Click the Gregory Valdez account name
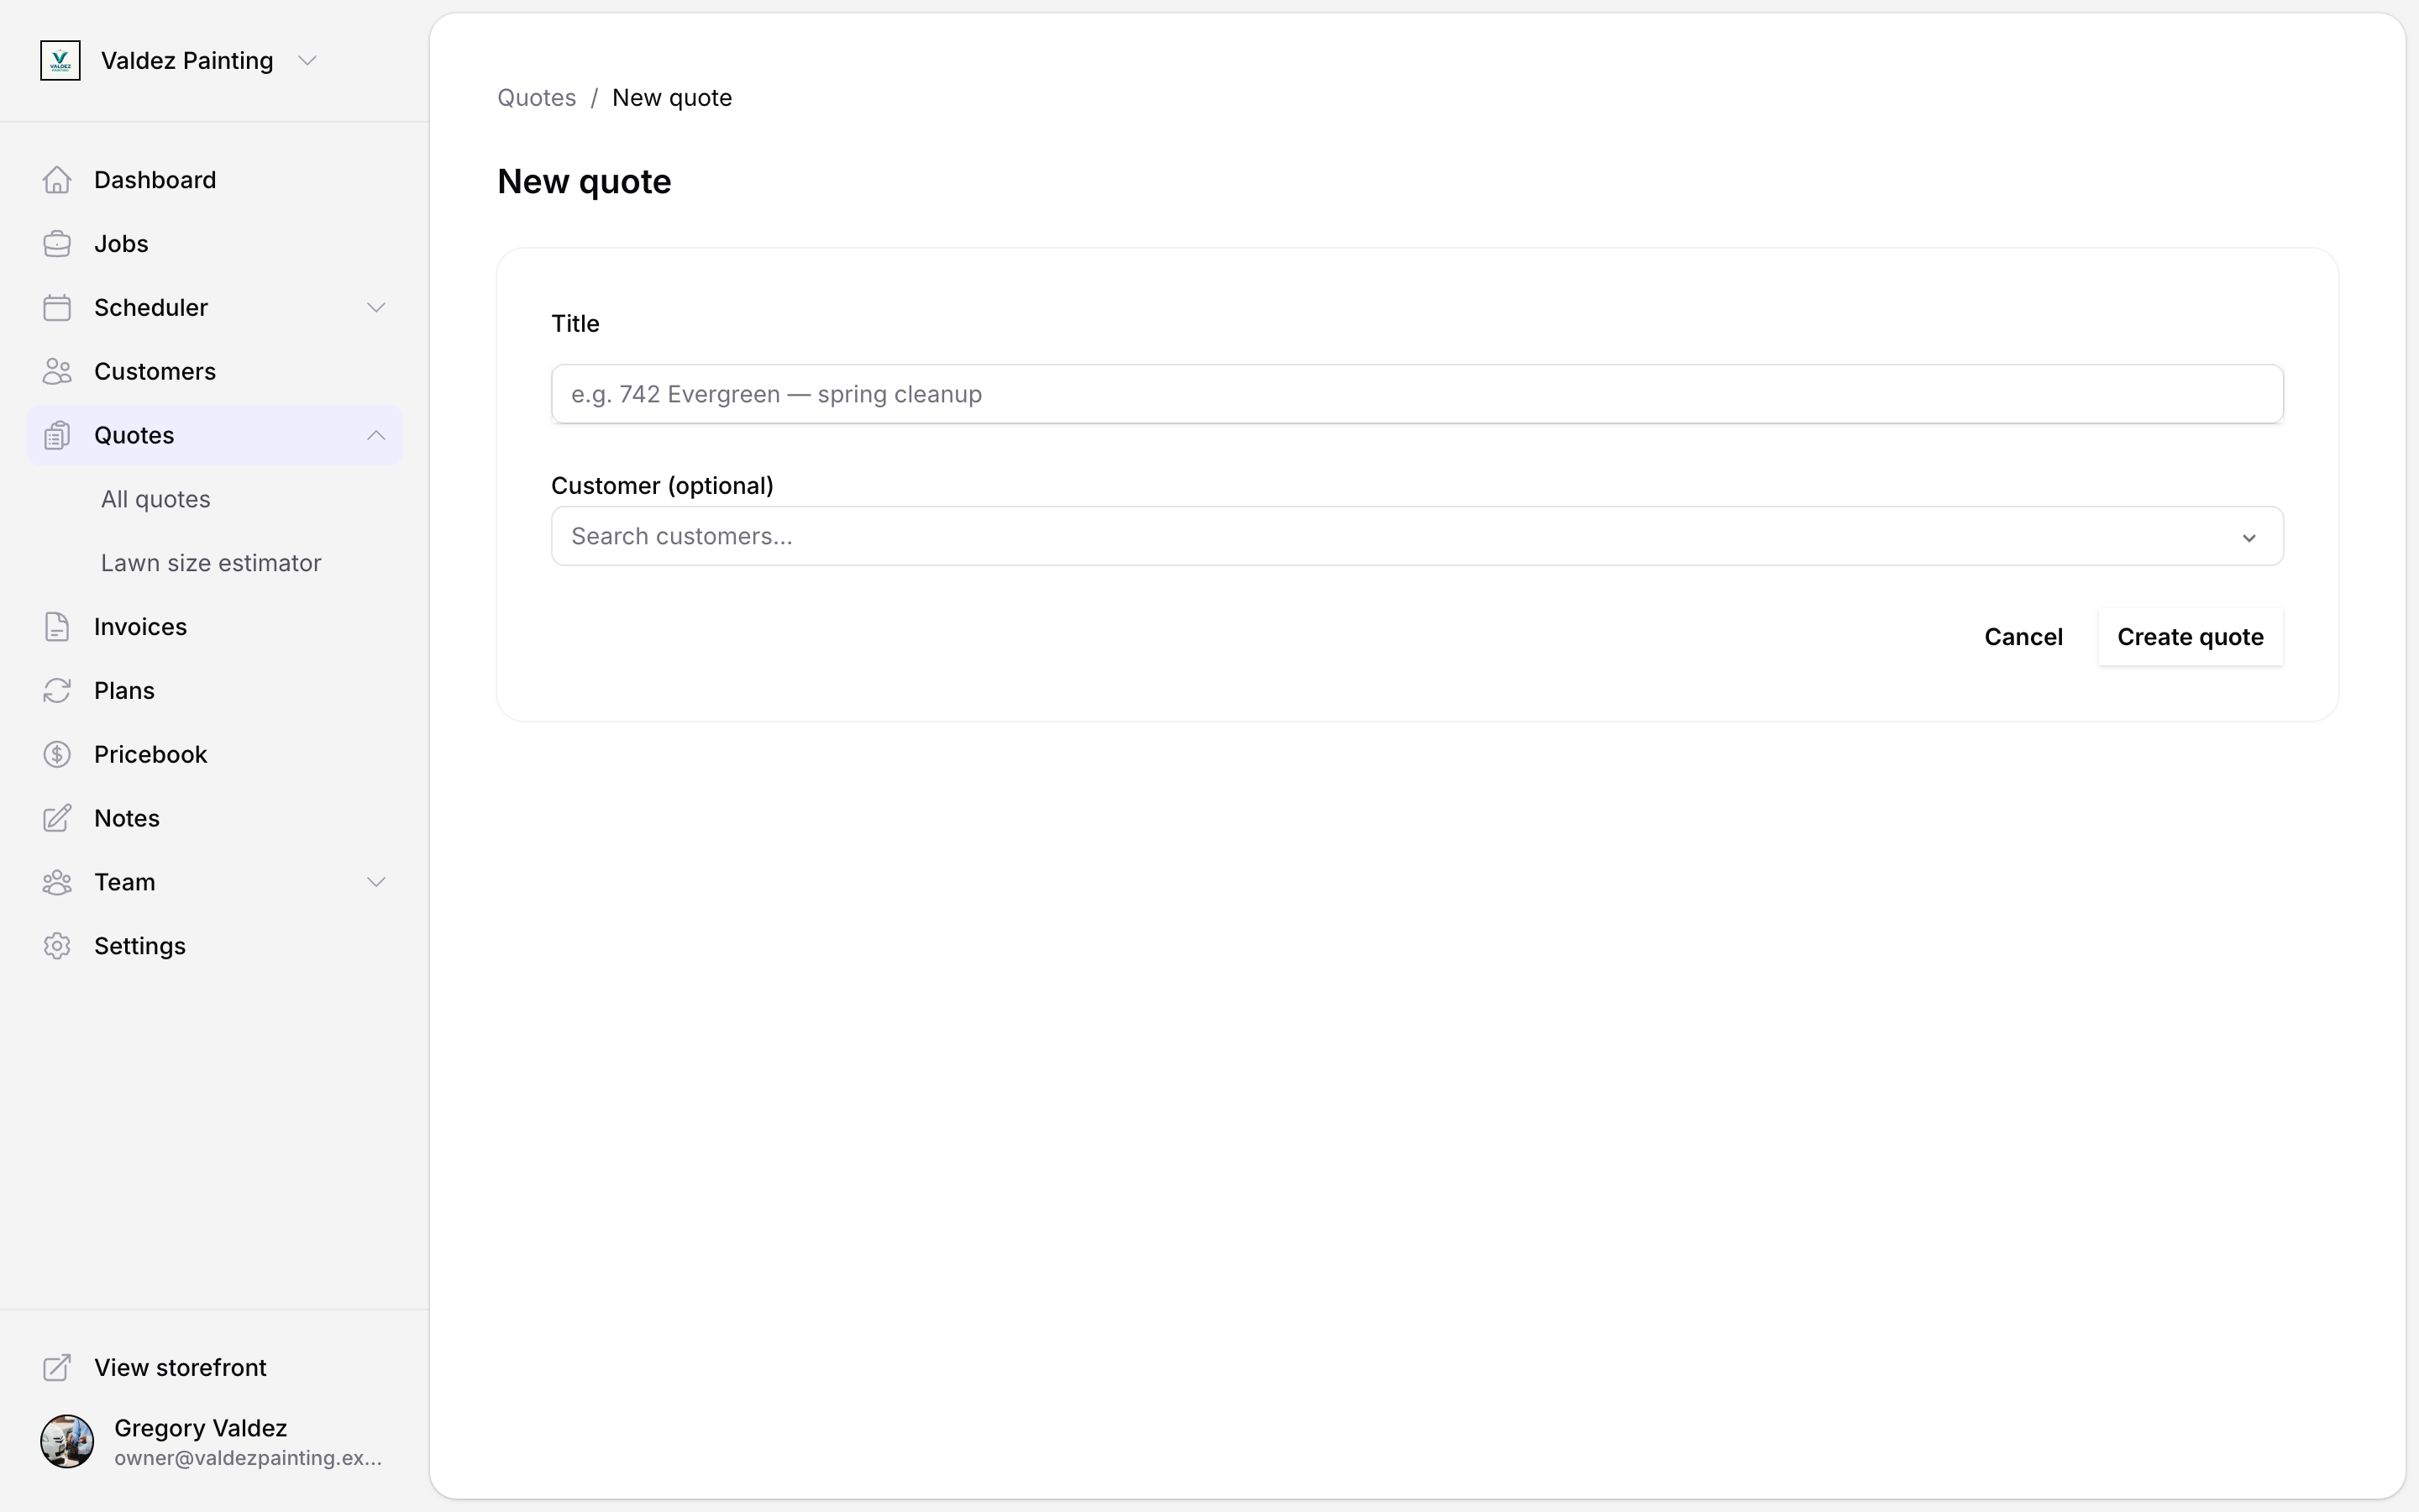Viewport: 2419px width, 1512px height. (x=201, y=1428)
